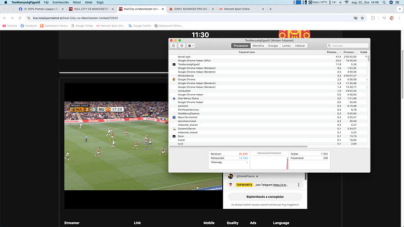
Task: Switch to the Memória tab
Action: click(x=258, y=46)
